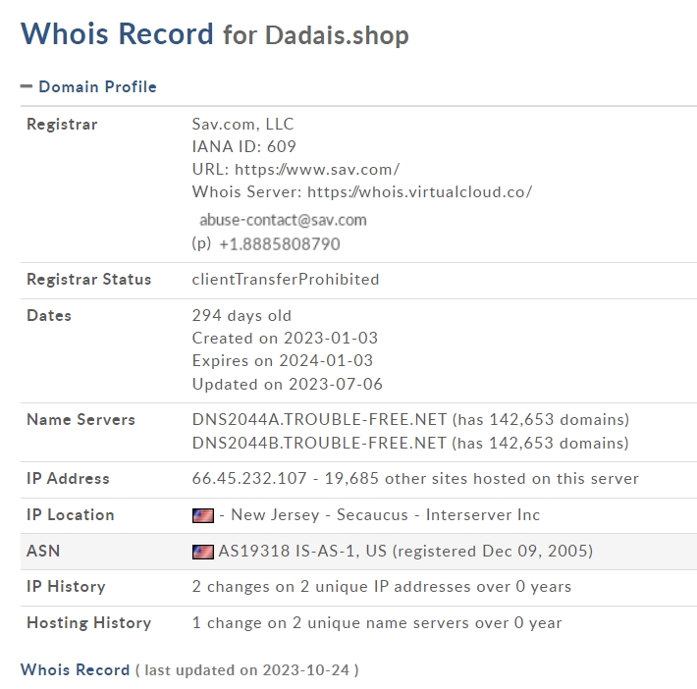Screen dimensions: 697x689
Task: Click the 'Registrar Status' row label
Action: (89, 280)
